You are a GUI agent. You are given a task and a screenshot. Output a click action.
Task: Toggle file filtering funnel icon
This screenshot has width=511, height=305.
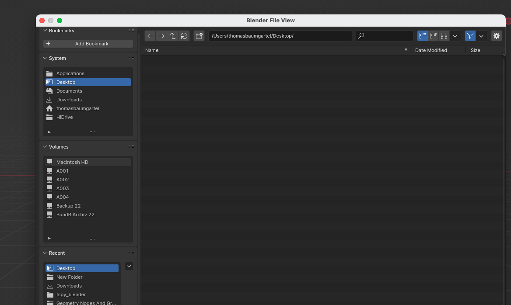[x=470, y=36]
